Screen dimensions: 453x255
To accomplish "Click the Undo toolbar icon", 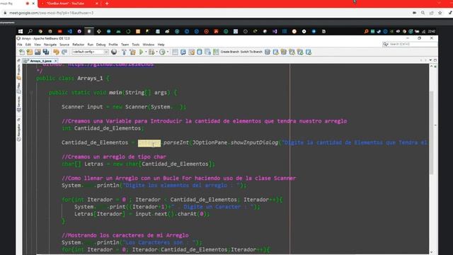I will pos(56,52).
